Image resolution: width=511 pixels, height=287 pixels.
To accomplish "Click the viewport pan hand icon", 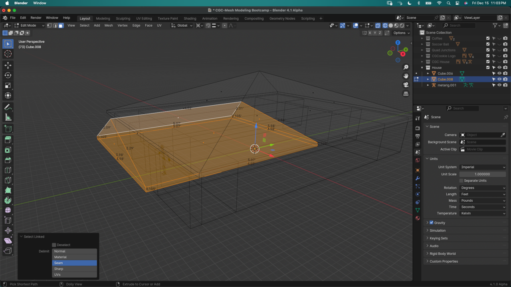I will point(406,76).
